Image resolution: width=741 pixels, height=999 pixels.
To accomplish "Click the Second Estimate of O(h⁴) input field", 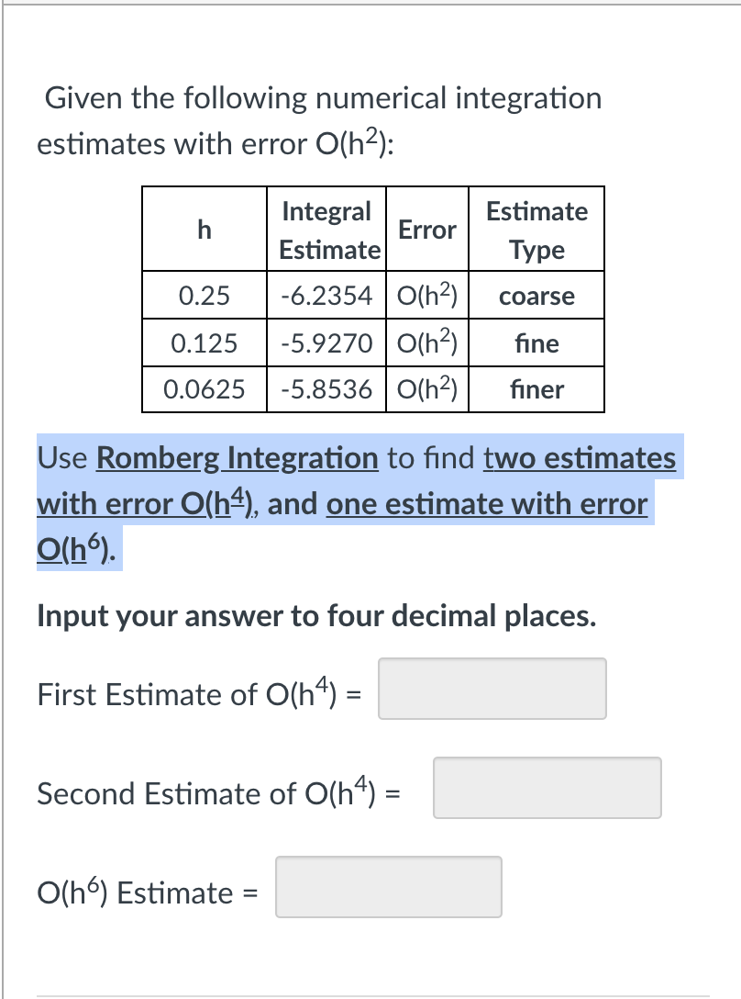I will [x=547, y=788].
